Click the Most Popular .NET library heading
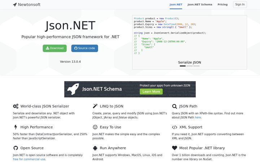260x162 pixels. 202,148
